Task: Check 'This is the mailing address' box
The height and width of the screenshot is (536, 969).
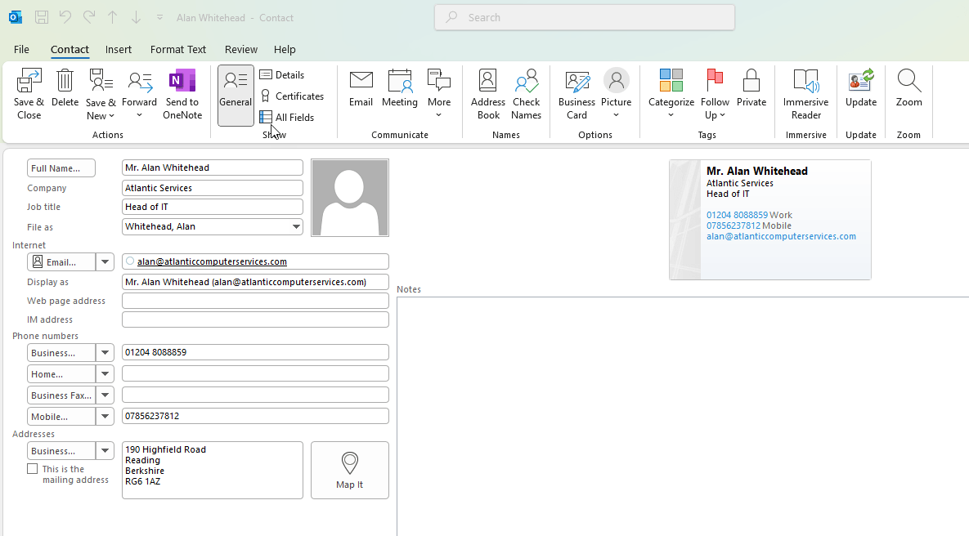Action: (x=33, y=469)
